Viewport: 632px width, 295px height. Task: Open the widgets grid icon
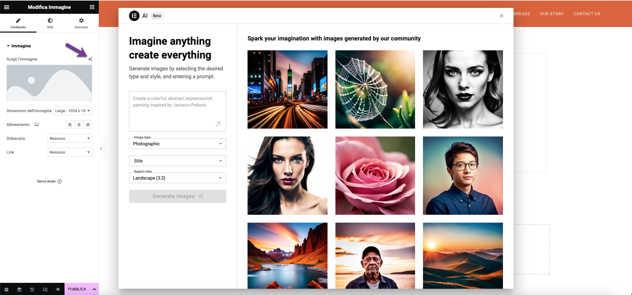point(92,7)
